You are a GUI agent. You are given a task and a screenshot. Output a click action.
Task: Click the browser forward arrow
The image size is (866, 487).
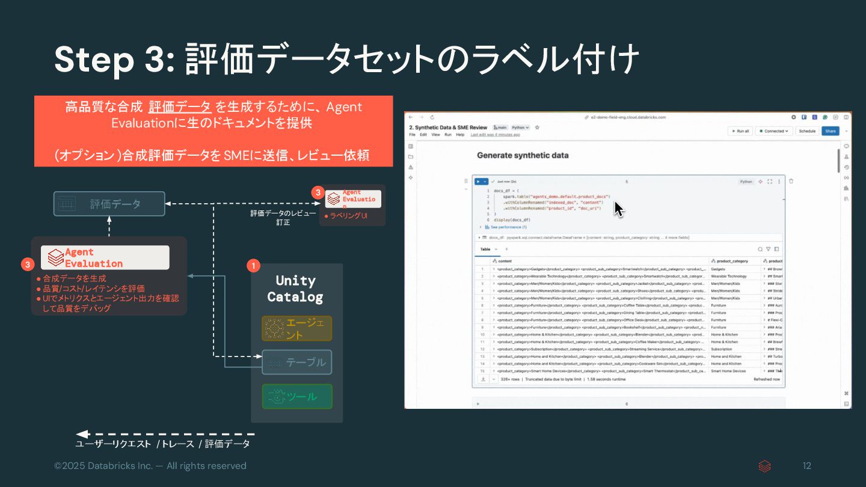pyautogui.click(x=421, y=117)
